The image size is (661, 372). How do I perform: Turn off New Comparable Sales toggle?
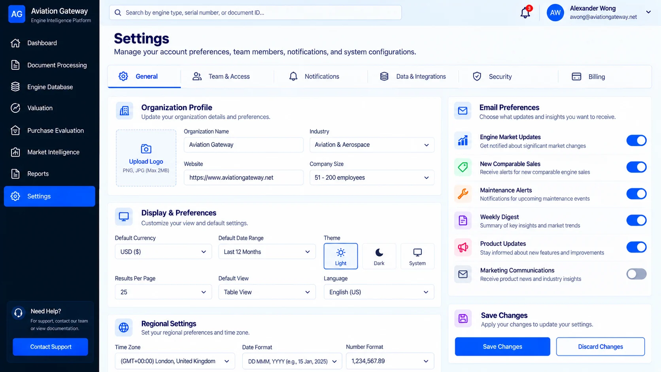[x=636, y=167]
